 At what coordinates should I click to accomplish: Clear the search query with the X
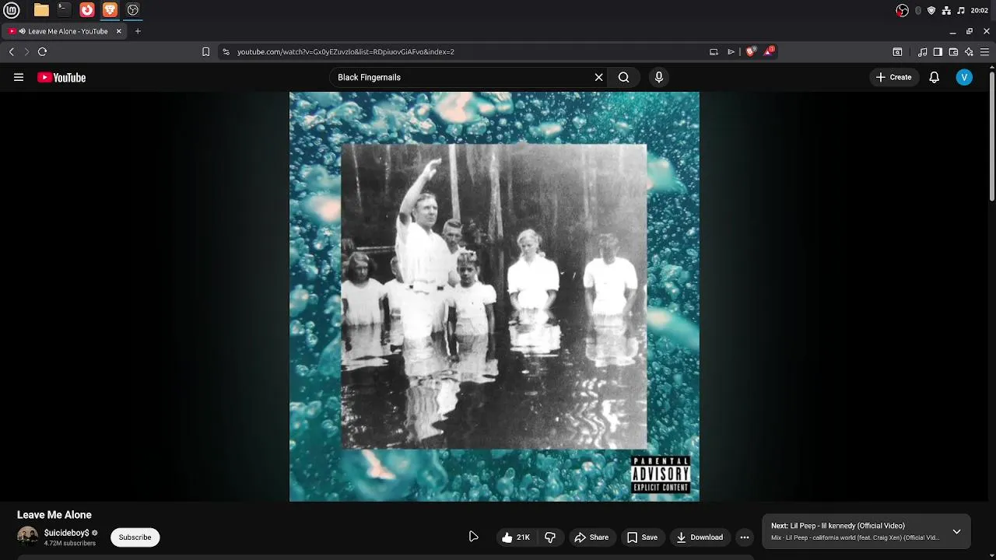coord(598,77)
